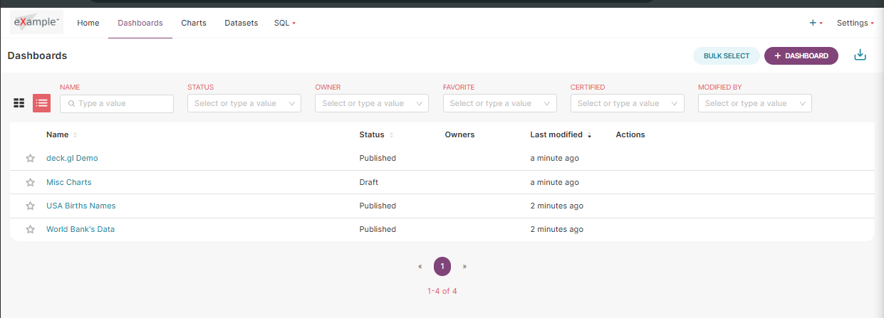Open the deck.gl Demo dashboard link

72,158
